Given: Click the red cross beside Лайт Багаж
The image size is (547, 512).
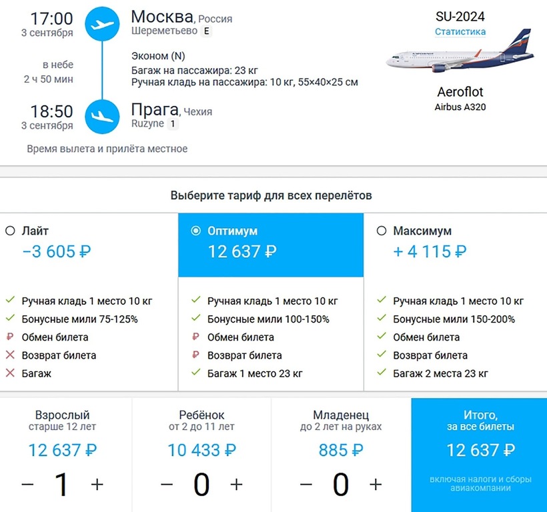Looking at the screenshot, I should point(10,373).
